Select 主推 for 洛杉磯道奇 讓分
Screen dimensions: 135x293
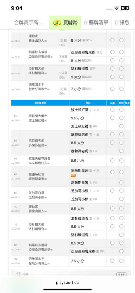(x=112, y=69)
